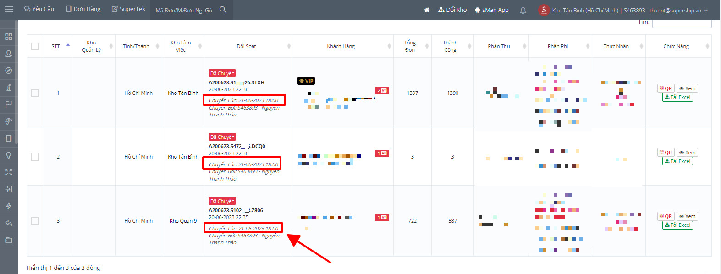Image resolution: width=721 pixels, height=274 pixels.
Task: Select the Kho Quận 9 cell in row 3
Action: pyautogui.click(x=183, y=221)
